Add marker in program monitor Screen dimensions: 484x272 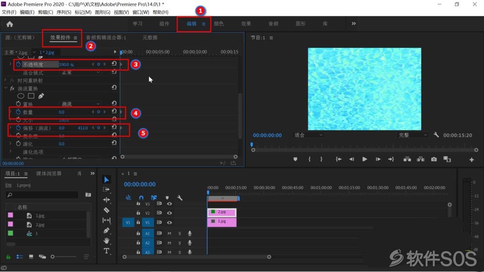(x=295, y=159)
